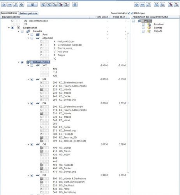The height and width of the screenshot is (195, 180).
Task: Check the XXX level checkbox
Action: [32, 66]
